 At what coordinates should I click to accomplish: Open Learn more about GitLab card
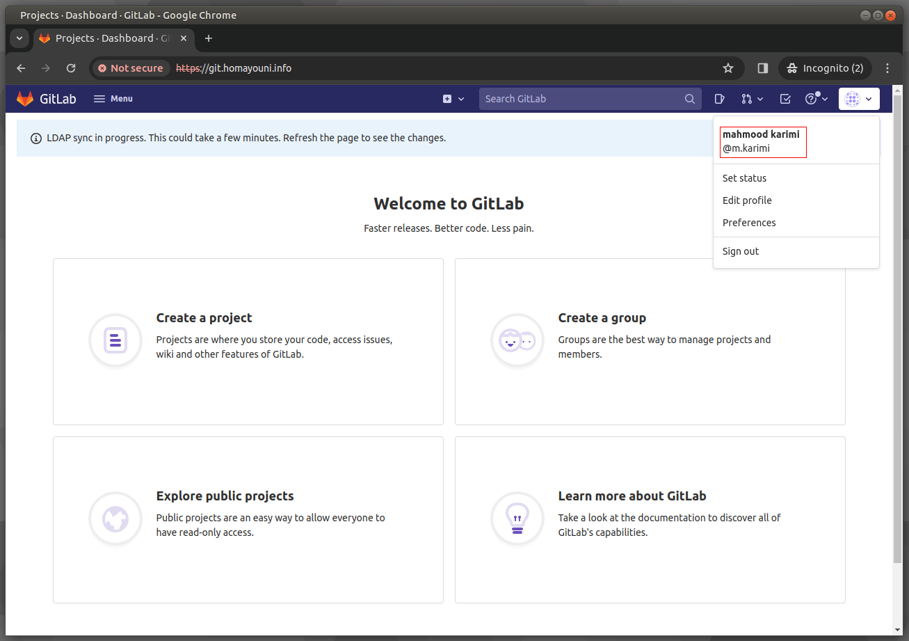650,520
